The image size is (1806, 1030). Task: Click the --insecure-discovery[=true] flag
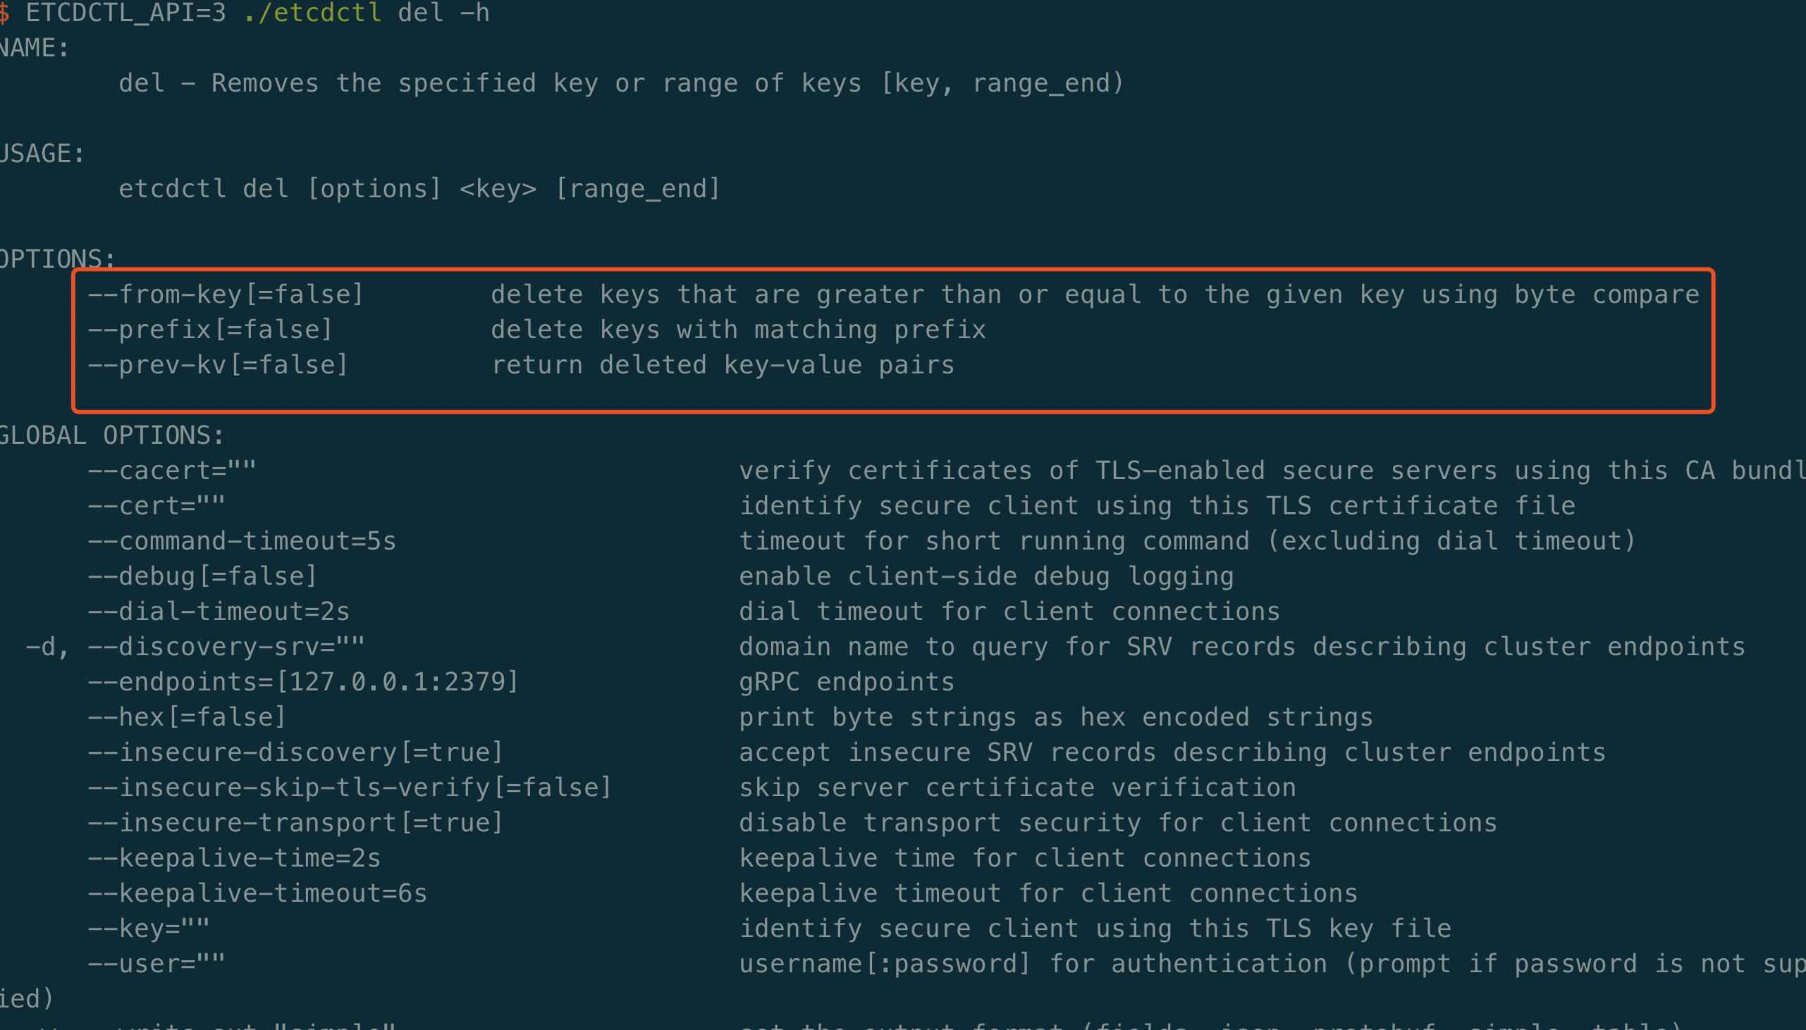tap(295, 752)
